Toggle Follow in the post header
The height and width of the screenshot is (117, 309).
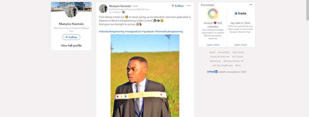pos(177,6)
